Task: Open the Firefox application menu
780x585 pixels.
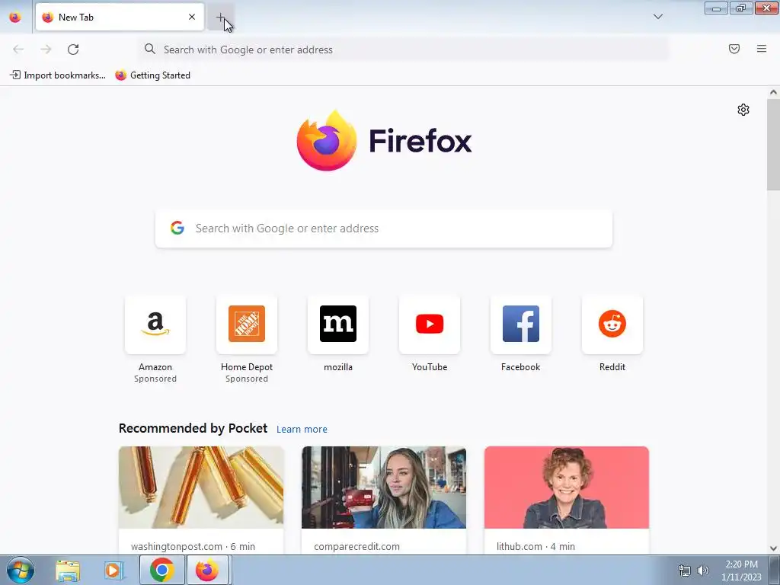Action: 762,49
